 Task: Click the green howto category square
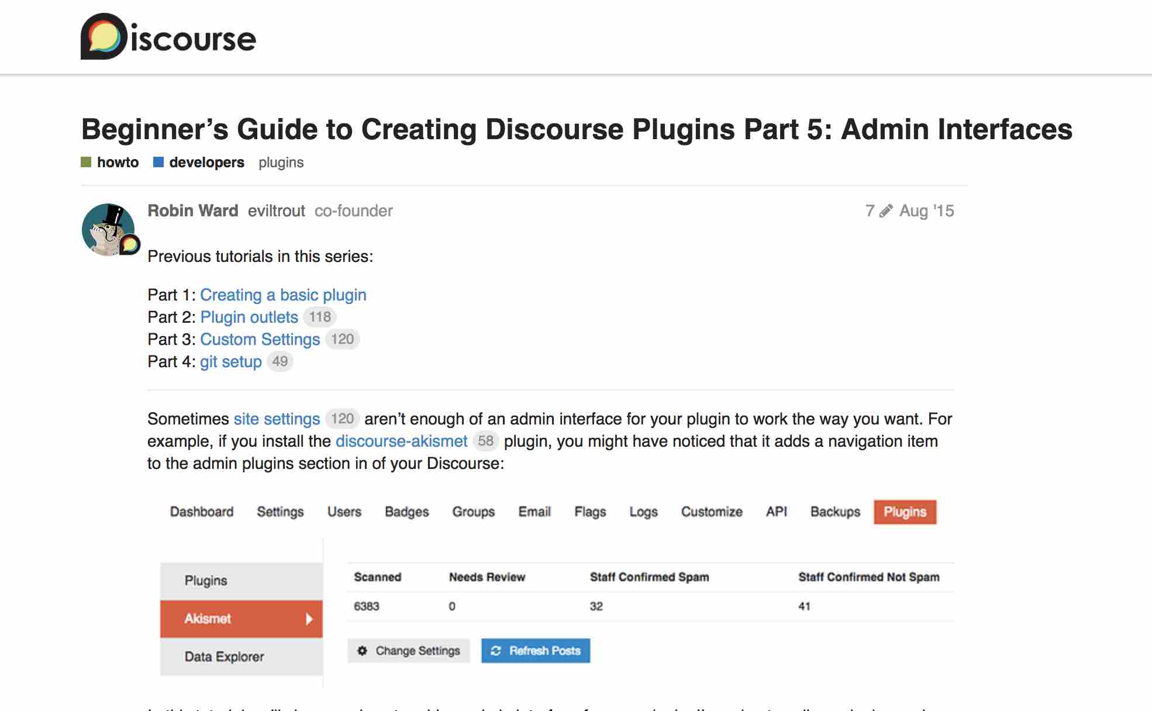86,162
